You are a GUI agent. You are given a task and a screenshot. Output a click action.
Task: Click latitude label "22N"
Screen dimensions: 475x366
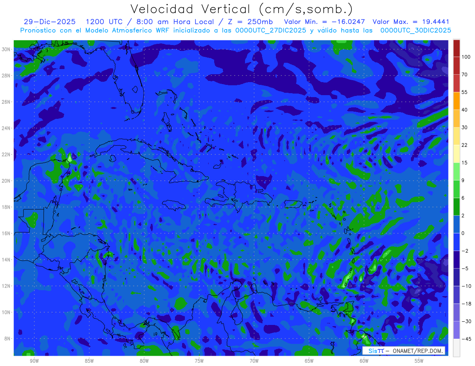(x=7, y=154)
